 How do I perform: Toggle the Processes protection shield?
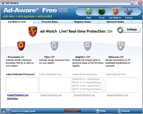[21, 46]
